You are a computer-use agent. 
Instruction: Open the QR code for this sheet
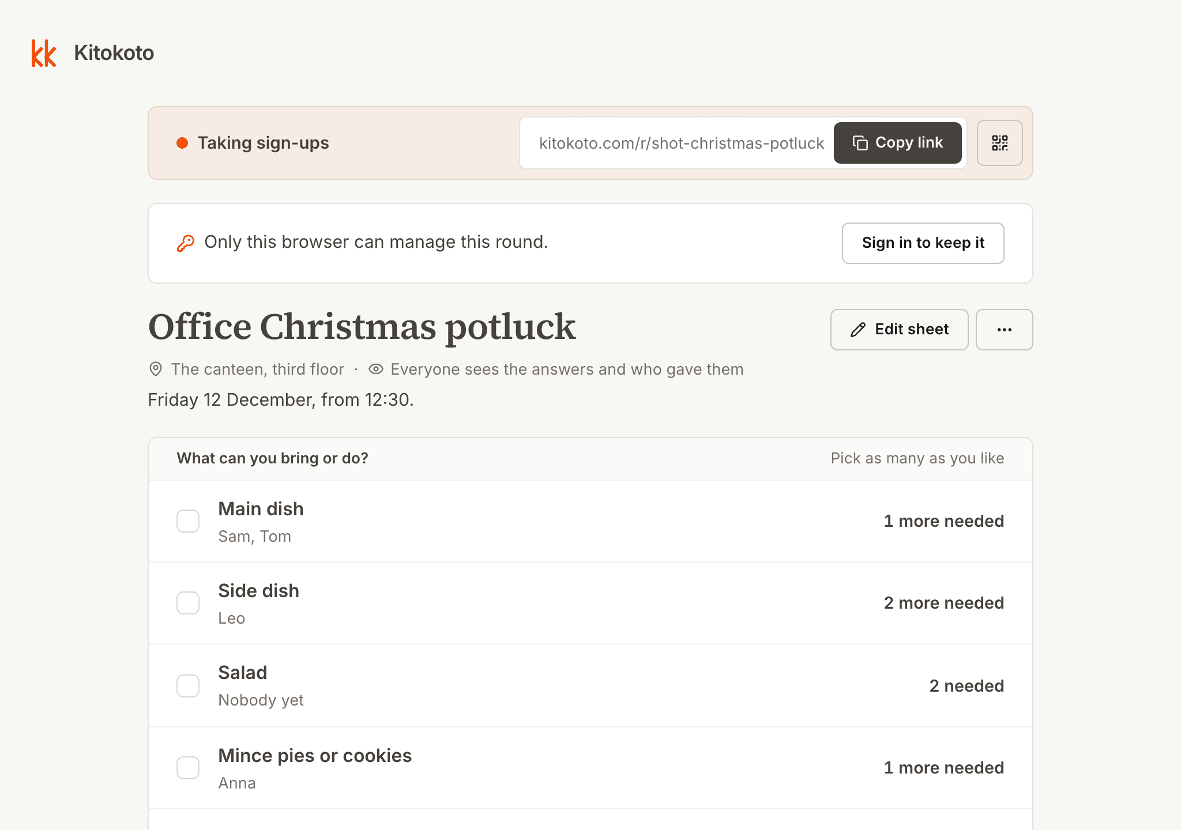pos(999,143)
